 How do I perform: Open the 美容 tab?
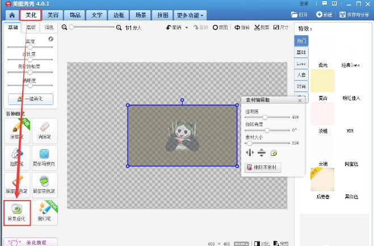(53, 15)
